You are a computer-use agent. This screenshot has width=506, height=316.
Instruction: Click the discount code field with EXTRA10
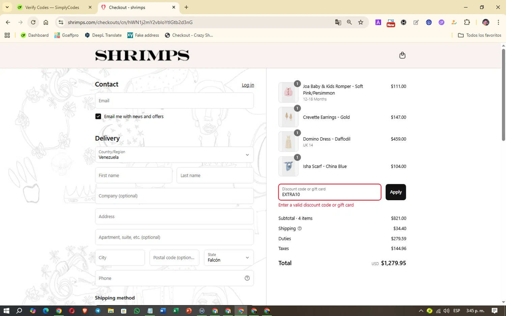pyautogui.click(x=330, y=192)
